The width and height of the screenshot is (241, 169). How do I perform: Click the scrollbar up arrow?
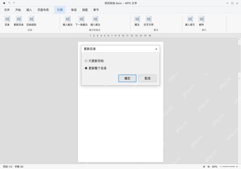coord(239,39)
